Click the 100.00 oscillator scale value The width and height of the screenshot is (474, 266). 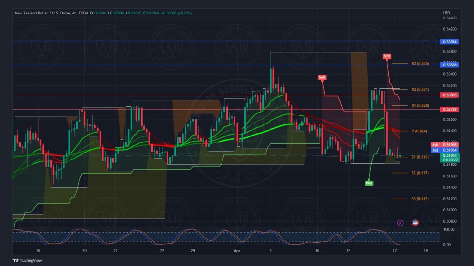(x=449, y=229)
